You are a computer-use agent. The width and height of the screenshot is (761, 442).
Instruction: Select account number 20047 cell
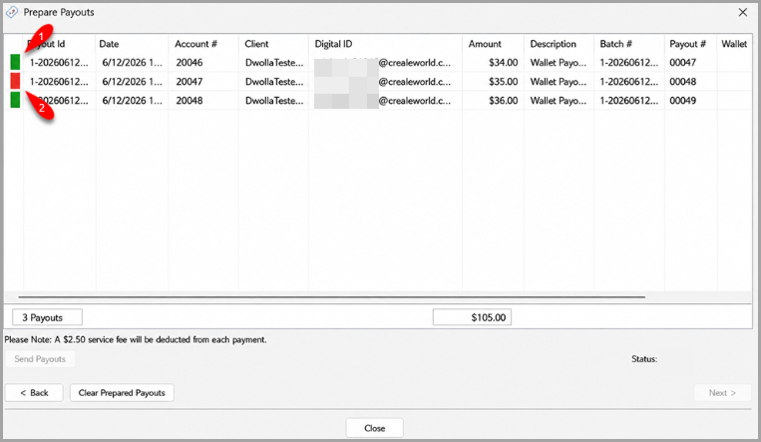190,81
